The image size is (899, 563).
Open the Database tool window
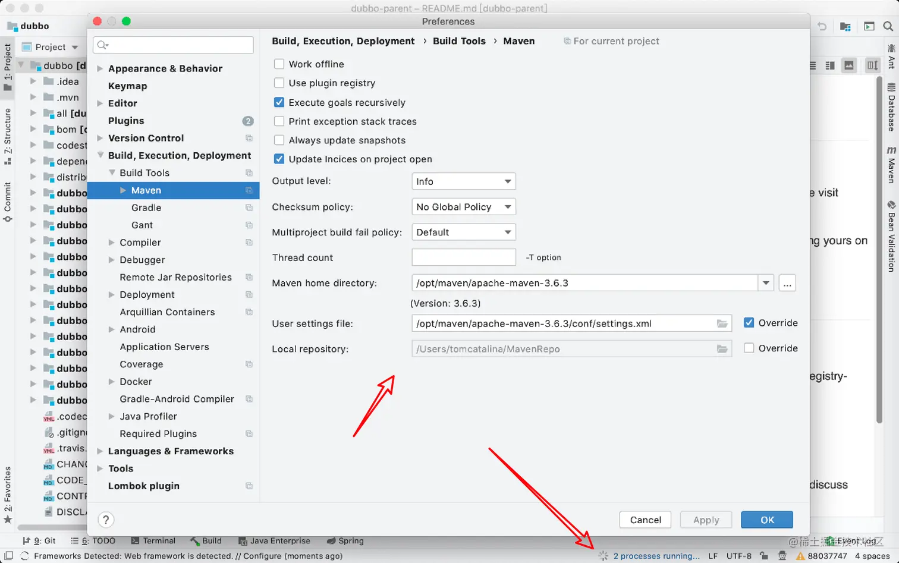pos(891,107)
